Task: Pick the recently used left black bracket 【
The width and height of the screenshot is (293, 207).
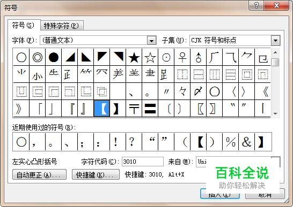Action: [x=198, y=142]
